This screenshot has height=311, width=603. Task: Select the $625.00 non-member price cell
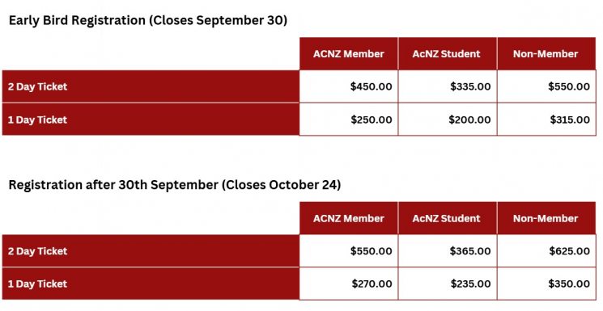(546, 250)
